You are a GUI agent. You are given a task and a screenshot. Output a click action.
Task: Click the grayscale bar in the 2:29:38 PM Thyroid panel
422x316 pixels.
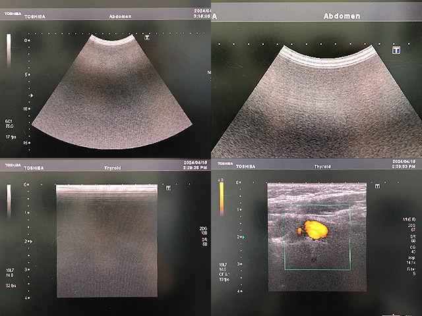tap(9, 201)
